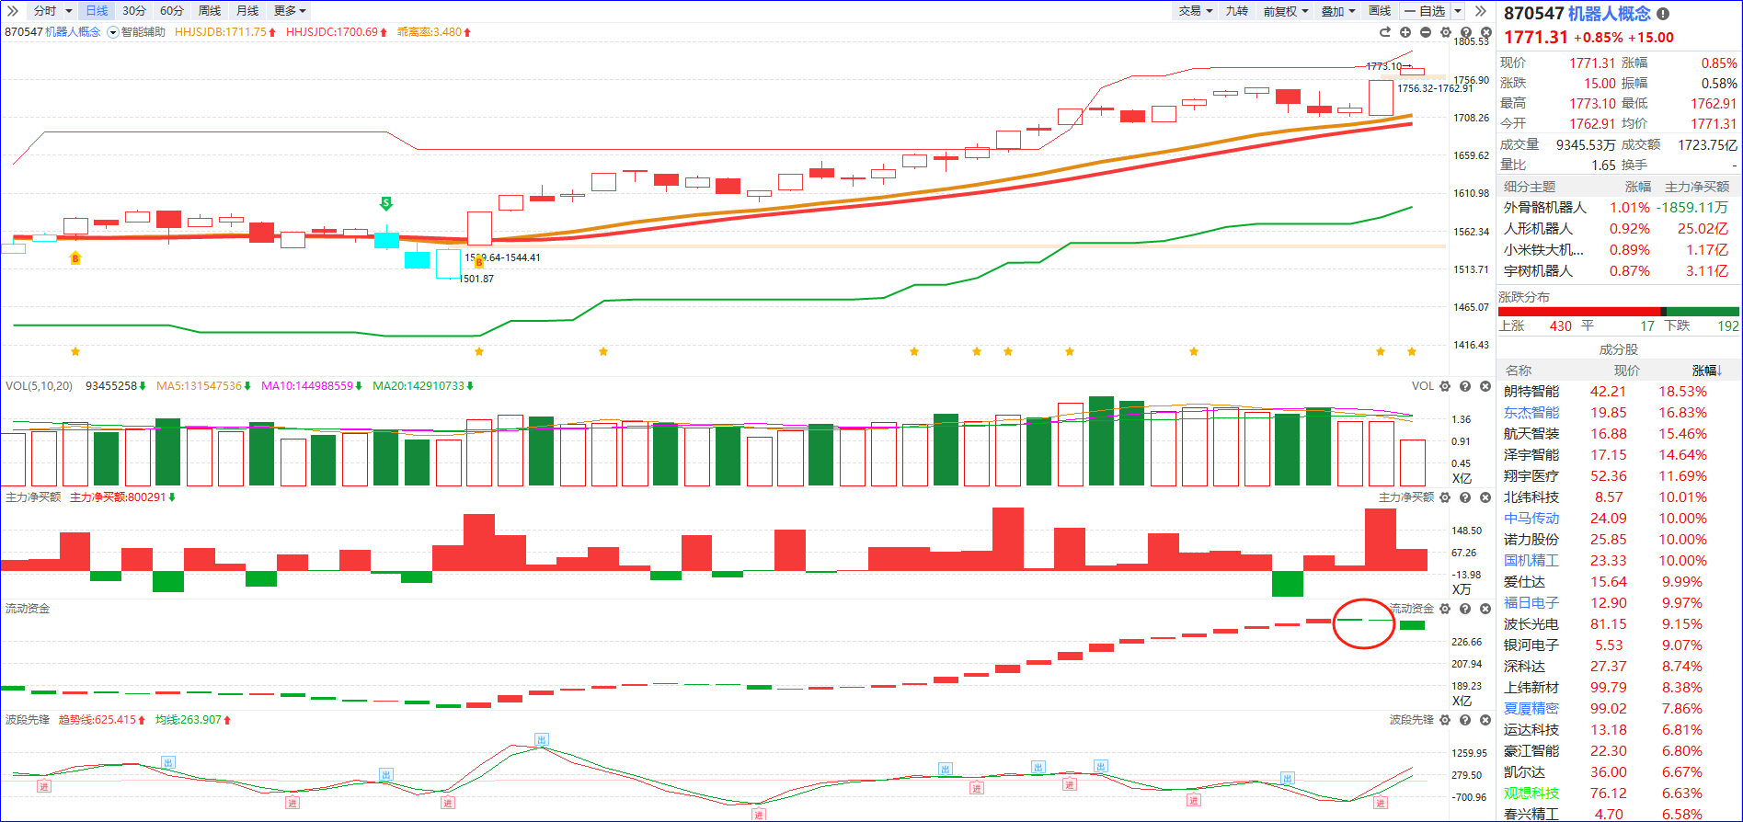The width and height of the screenshot is (1743, 822).
Task: Open 主力净买额 panel help icon
Action: pos(1465,497)
